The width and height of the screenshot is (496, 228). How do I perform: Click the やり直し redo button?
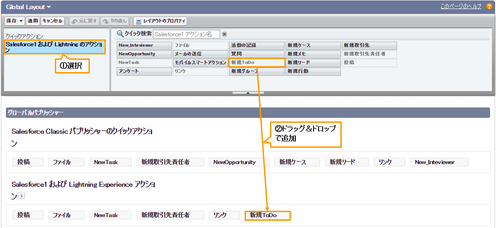click(x=115, y=21)
